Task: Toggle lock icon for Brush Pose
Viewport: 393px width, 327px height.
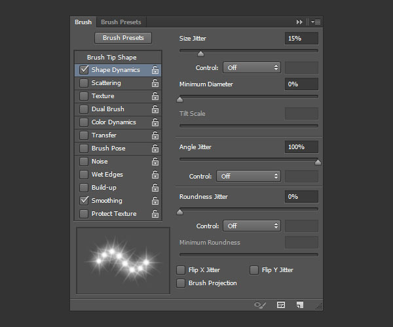Action: point(155,148)
